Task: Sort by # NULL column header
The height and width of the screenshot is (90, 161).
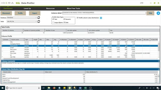Action: click(x=94, y=39)
